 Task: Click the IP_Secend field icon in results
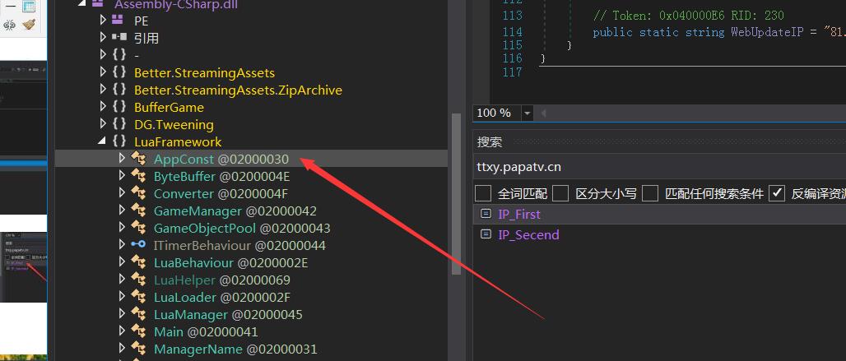[x=486, y=235]
